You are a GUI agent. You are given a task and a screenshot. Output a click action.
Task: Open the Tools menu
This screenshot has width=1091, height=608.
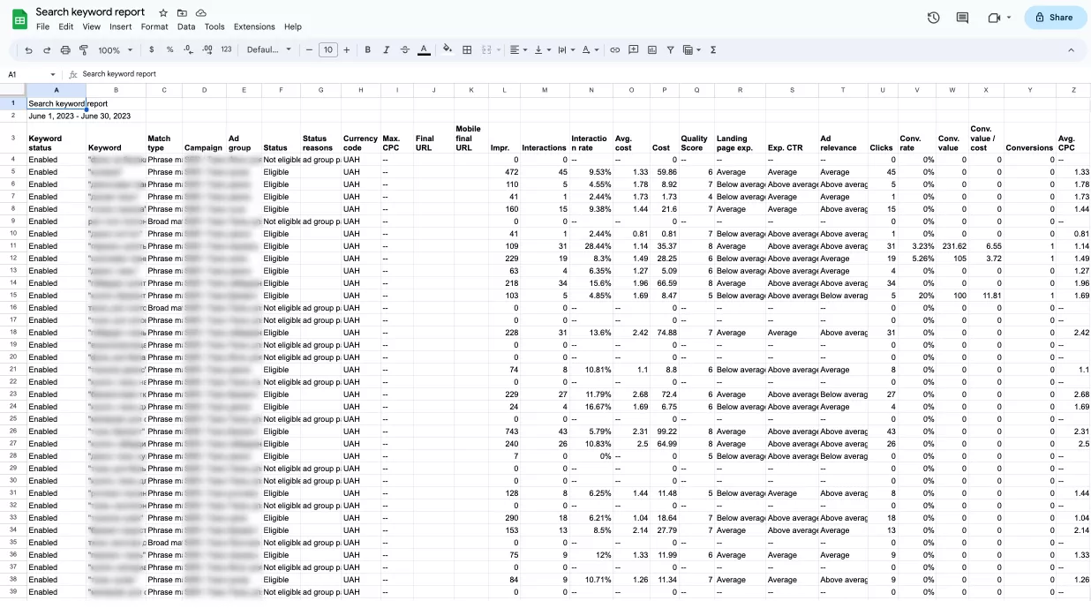click(x=214, y=27)
